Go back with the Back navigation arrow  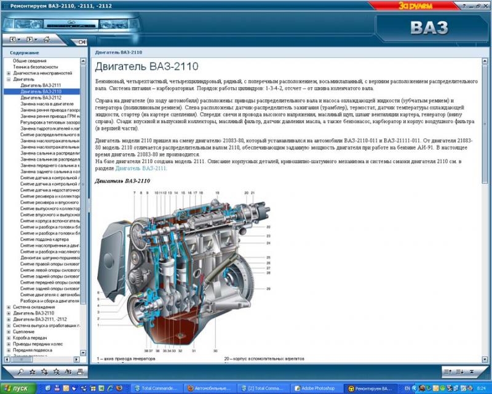coord(12,39)
